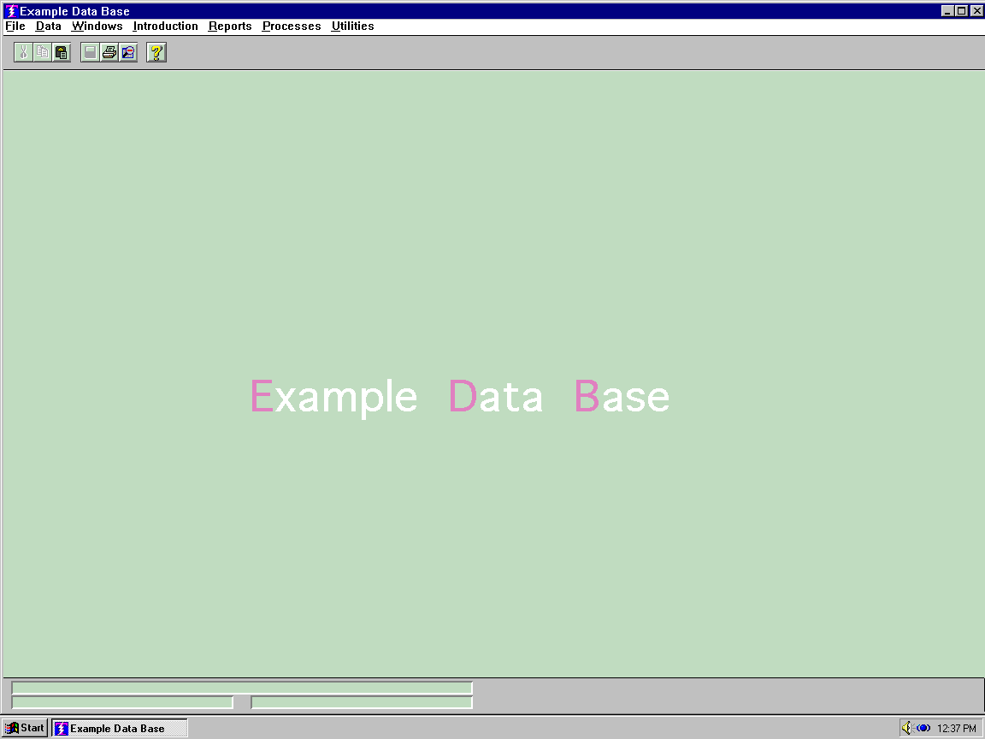Open the Windows menu
Viewport: 985px width, 739px height.
tap(97, 26)
